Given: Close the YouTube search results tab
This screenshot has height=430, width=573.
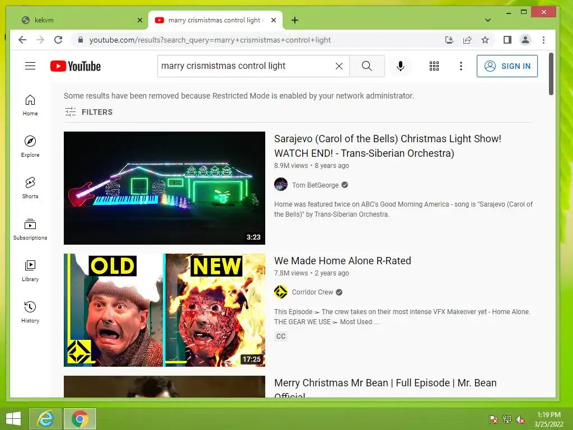Looking at the screenshot, I should [x=273, y=20].
